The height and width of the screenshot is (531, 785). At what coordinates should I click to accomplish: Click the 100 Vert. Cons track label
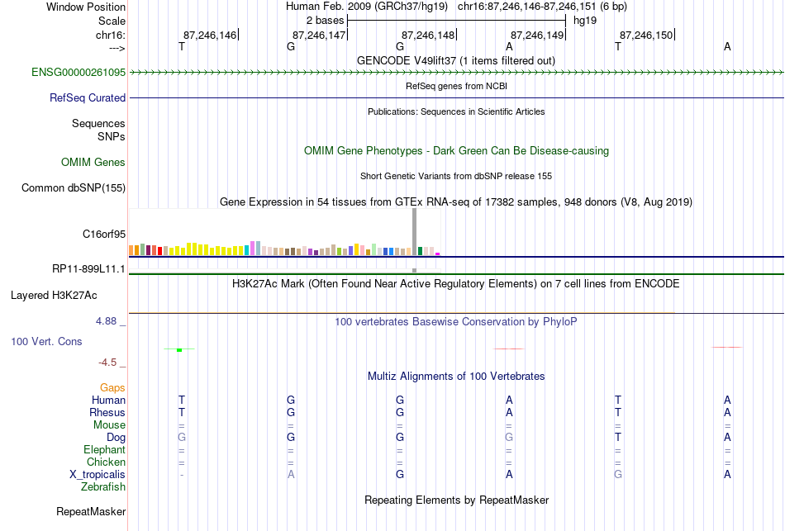46,342
